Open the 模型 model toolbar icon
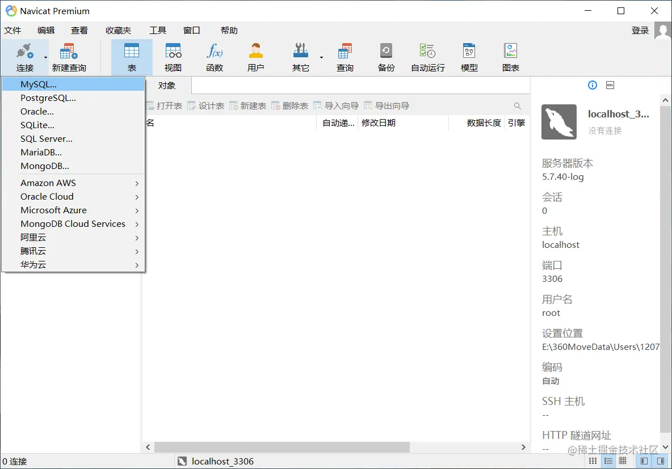 tap(469, 57)
